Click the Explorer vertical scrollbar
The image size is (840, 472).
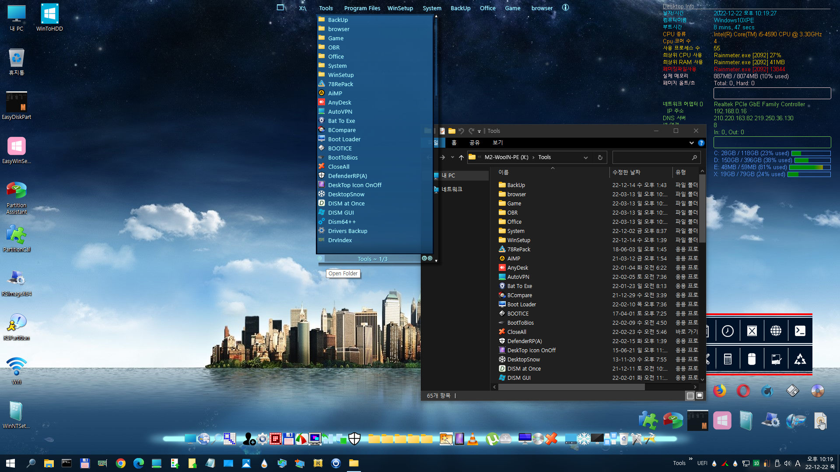[x=702, y=208]
